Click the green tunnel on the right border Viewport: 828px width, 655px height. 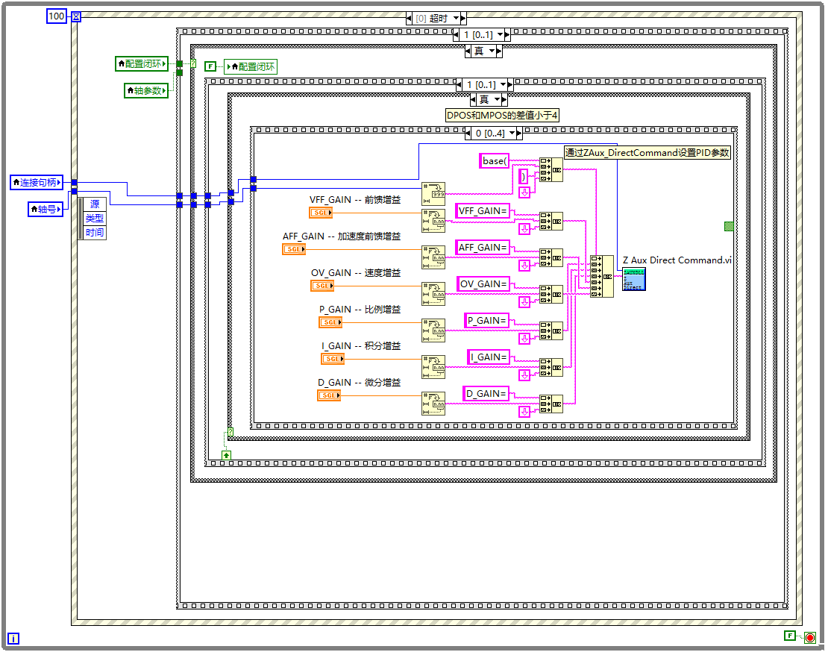(729, 227)
